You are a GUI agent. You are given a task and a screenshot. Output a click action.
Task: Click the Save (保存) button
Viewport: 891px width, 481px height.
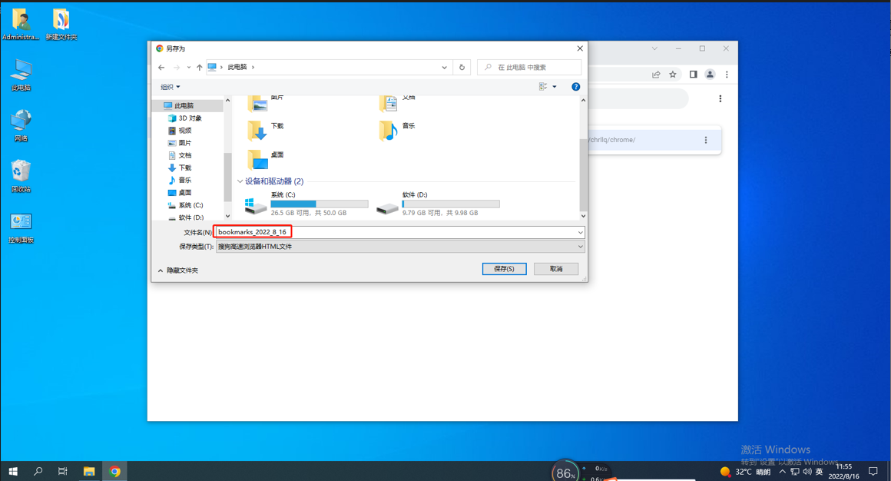504,269
